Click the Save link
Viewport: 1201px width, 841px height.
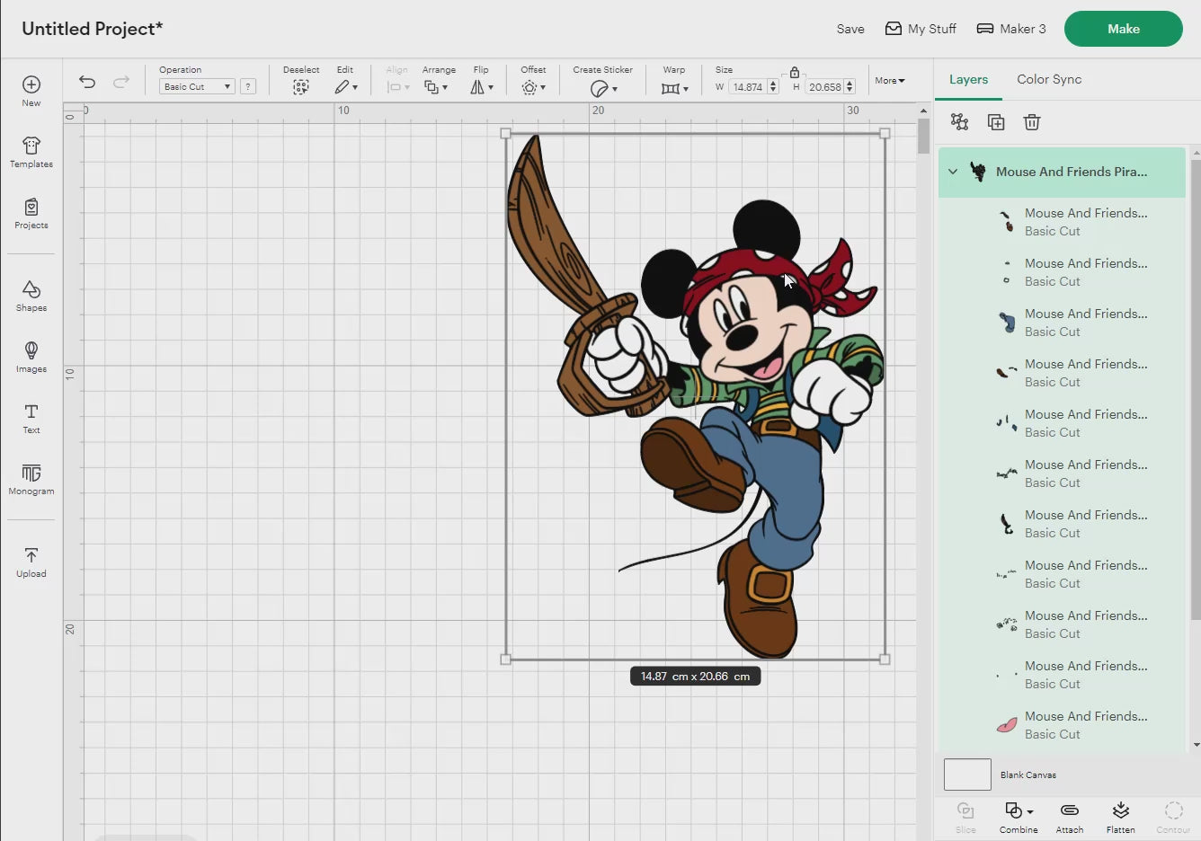click(x=850, y=29)
